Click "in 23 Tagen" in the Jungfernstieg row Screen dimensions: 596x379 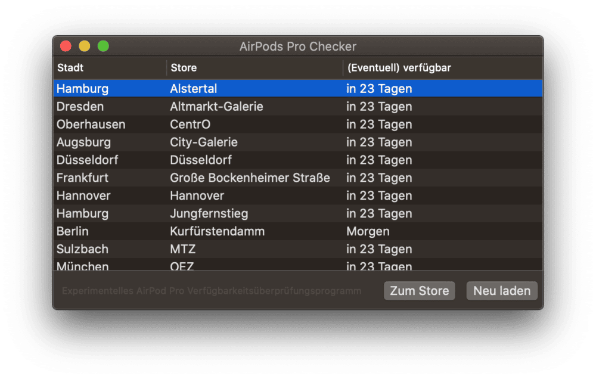(x=379, y=214)
